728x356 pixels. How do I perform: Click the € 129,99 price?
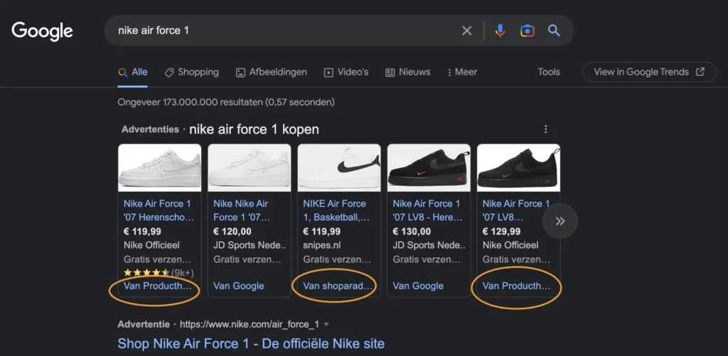coord(501,231)
